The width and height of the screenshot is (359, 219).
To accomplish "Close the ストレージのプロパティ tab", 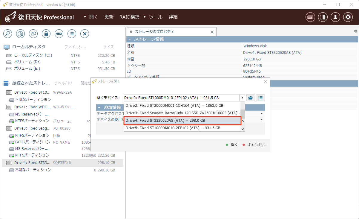I will 212,32.
